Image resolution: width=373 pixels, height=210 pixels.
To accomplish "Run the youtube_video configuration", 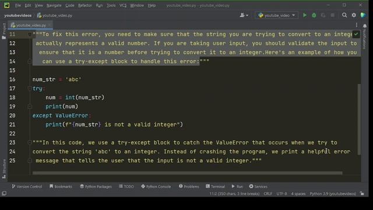I will coord(305,15).
